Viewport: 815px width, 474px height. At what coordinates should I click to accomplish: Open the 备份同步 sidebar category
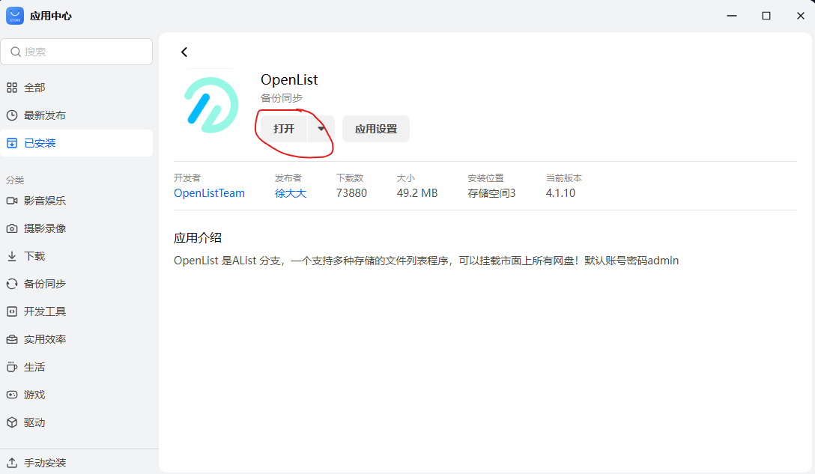coord(76,284)
